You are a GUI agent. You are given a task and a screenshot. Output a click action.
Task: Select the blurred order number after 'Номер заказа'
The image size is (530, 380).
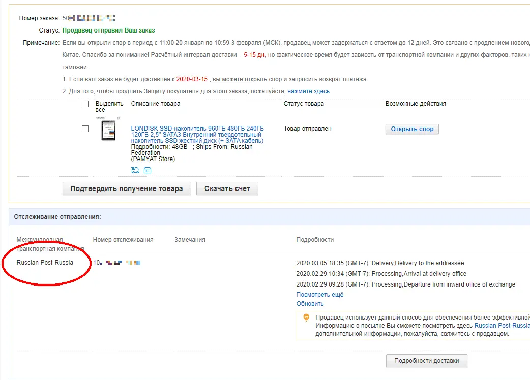pos(89,18)
